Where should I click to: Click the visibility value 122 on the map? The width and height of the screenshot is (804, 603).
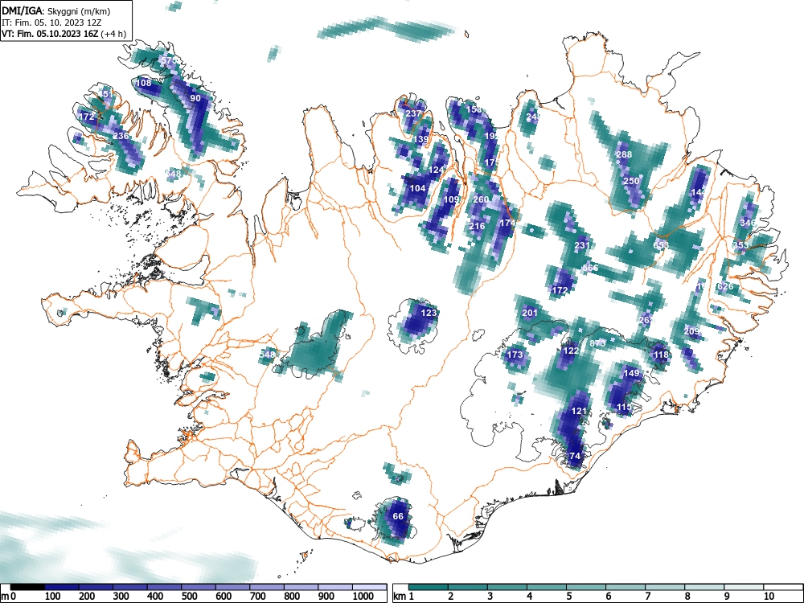tap(571, 351)
